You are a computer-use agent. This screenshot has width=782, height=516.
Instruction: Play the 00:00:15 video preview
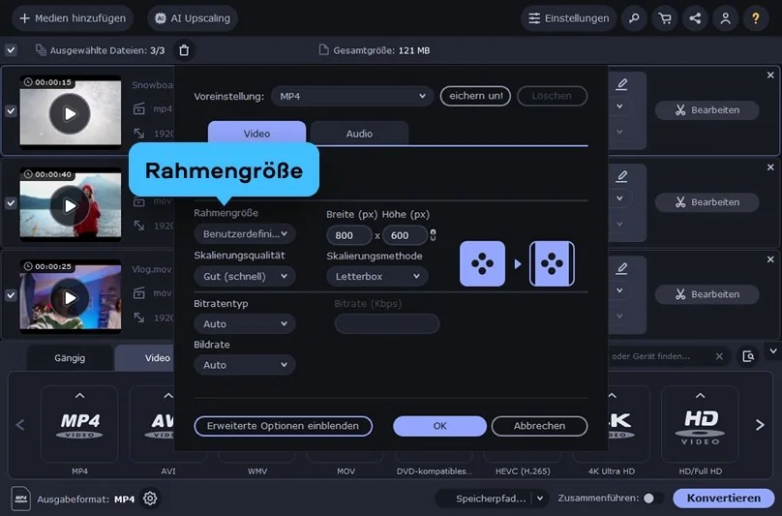[x=70, y=114]
